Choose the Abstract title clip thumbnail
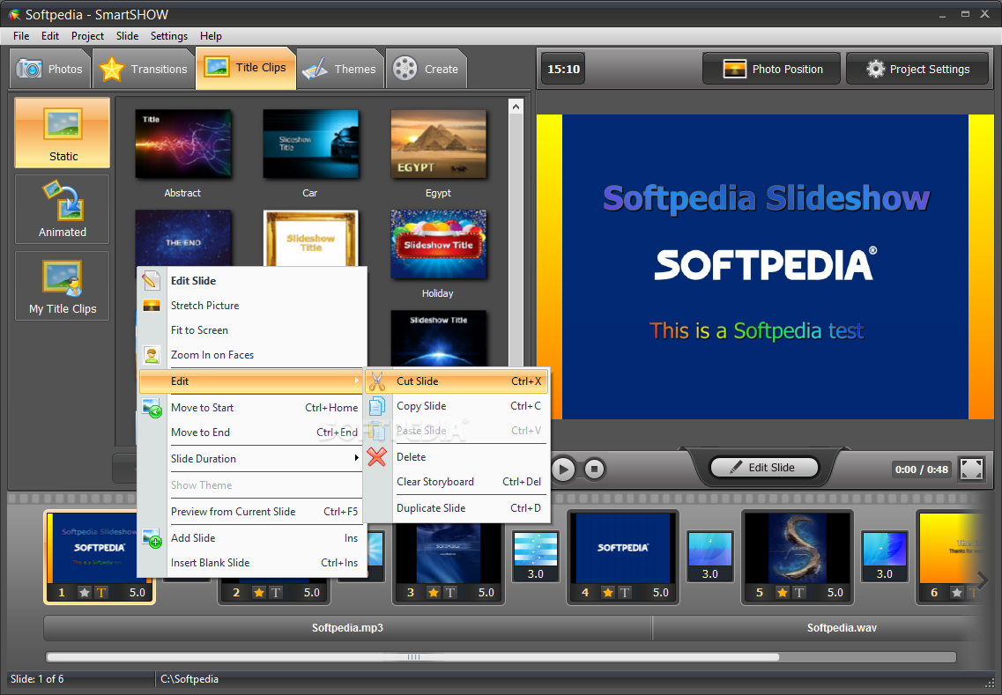 [182, 144]
